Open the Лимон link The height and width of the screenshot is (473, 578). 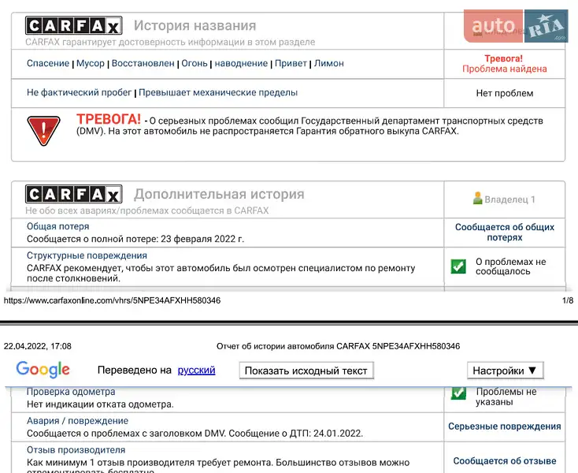coord(329,63)
